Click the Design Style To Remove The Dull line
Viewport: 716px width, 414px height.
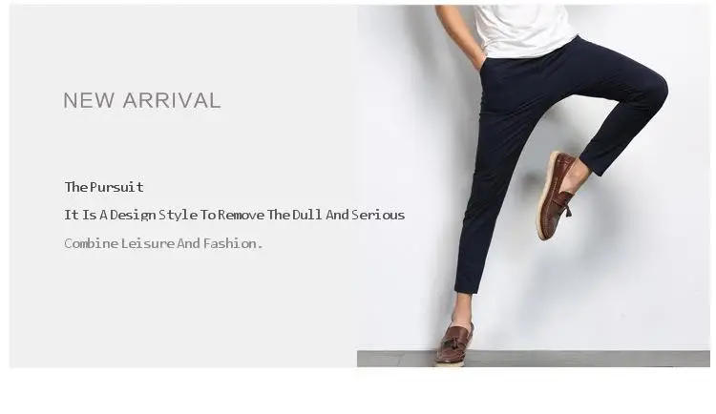coord(234,215)
